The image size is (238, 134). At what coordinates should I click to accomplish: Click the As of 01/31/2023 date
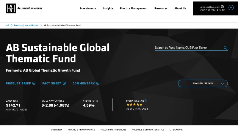click(x=137, y=109)
